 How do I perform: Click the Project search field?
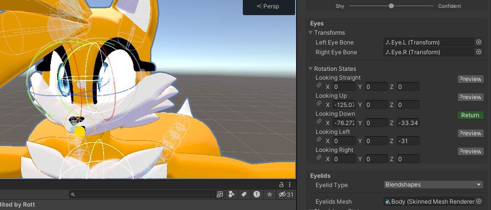(143, 194)
